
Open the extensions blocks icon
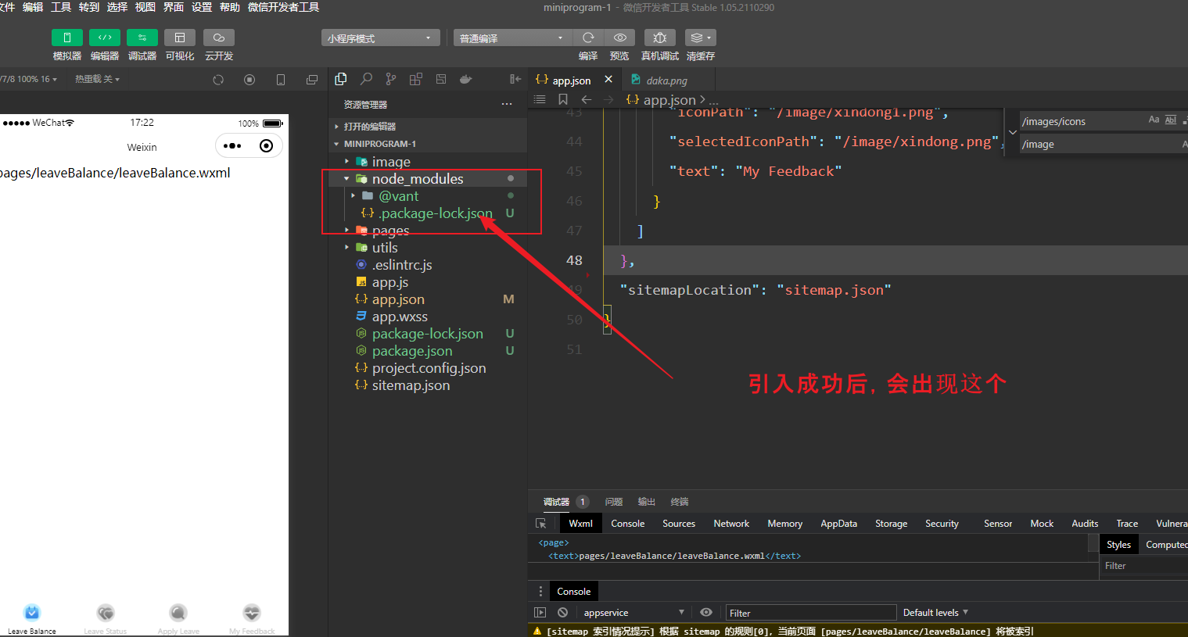416,79
